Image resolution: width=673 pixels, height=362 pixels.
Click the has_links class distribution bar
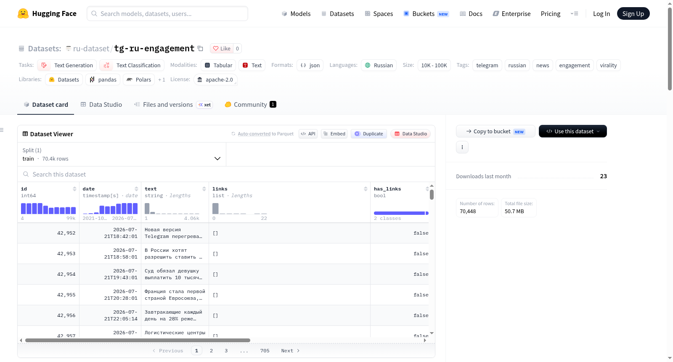pos(401,213)
